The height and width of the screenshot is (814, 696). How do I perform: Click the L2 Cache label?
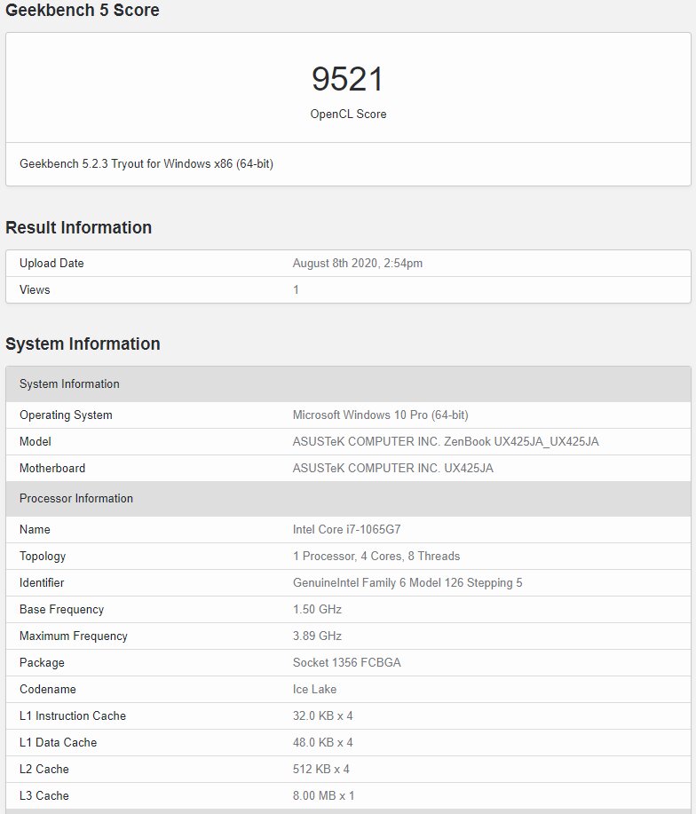point(44,770)
